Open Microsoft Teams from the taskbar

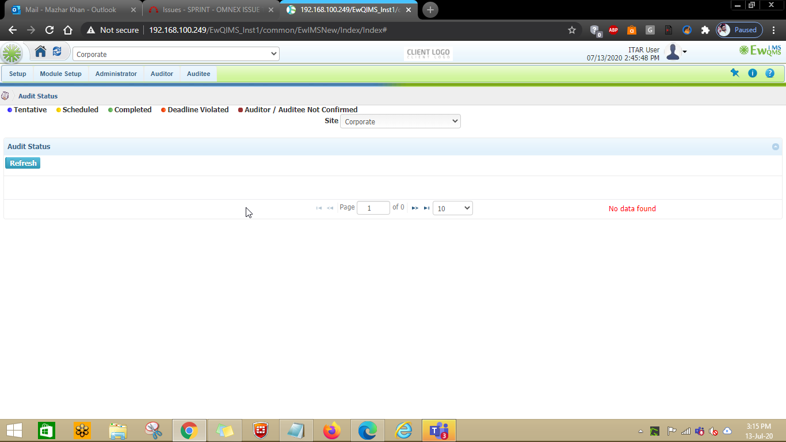pos(439,430)
